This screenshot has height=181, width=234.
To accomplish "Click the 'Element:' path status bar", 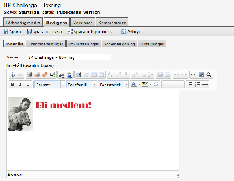I will (93, 175).
